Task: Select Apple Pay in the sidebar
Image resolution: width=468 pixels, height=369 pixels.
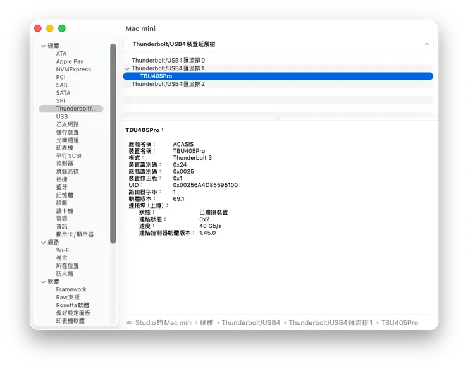Action: (70, 61)
